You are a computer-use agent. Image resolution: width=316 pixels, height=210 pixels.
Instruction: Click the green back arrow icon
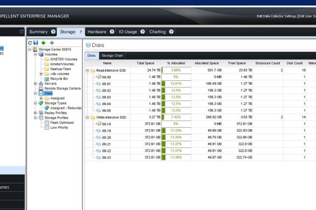coord(43,43)
